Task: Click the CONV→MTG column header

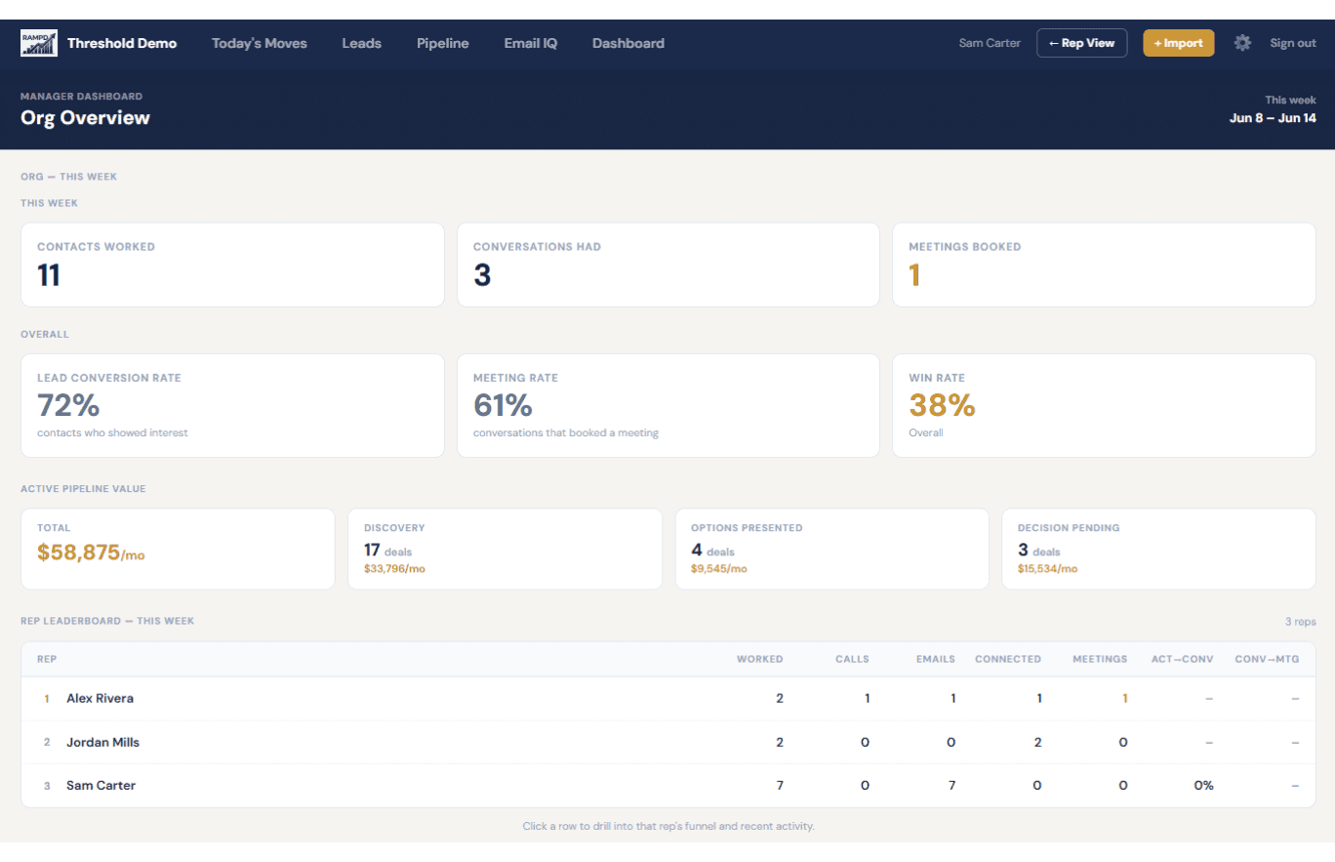Action: click(x=1267, y=659)
